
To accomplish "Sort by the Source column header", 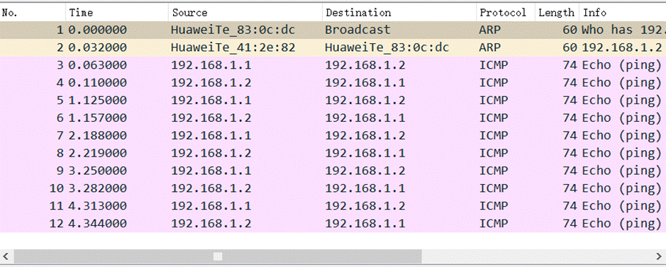I will pyautogui.click(x=245, y=13).
